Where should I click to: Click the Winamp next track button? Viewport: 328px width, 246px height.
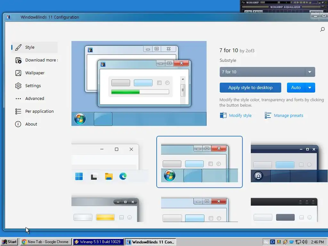click(307, 3)
